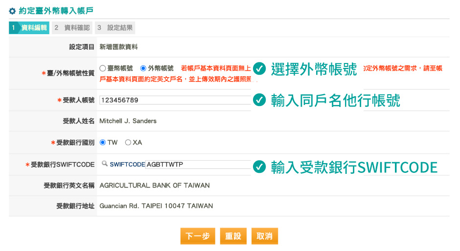The height and width of the screenshot is (251, 460).
Task: Click the magnifier icon next to SWIFTCODE
Action: pyautogui.click(x=104, y=164)
